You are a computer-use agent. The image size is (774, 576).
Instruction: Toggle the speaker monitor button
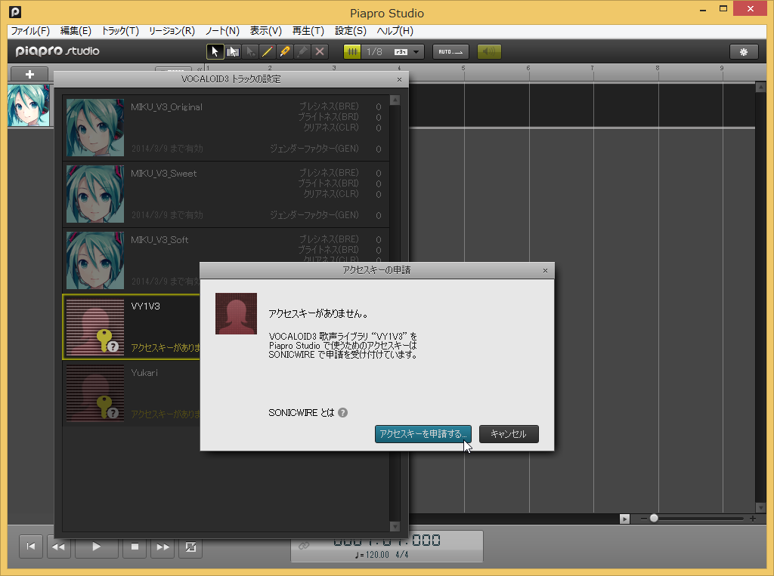pyautogui.click(x=489, y=52)
